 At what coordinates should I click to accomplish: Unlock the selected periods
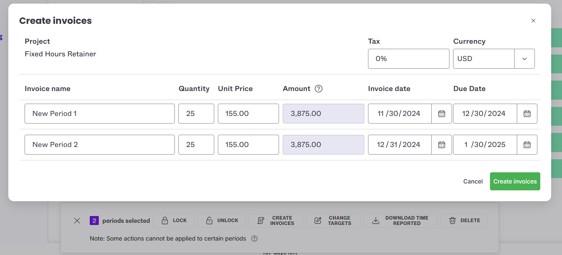point(221,221)
